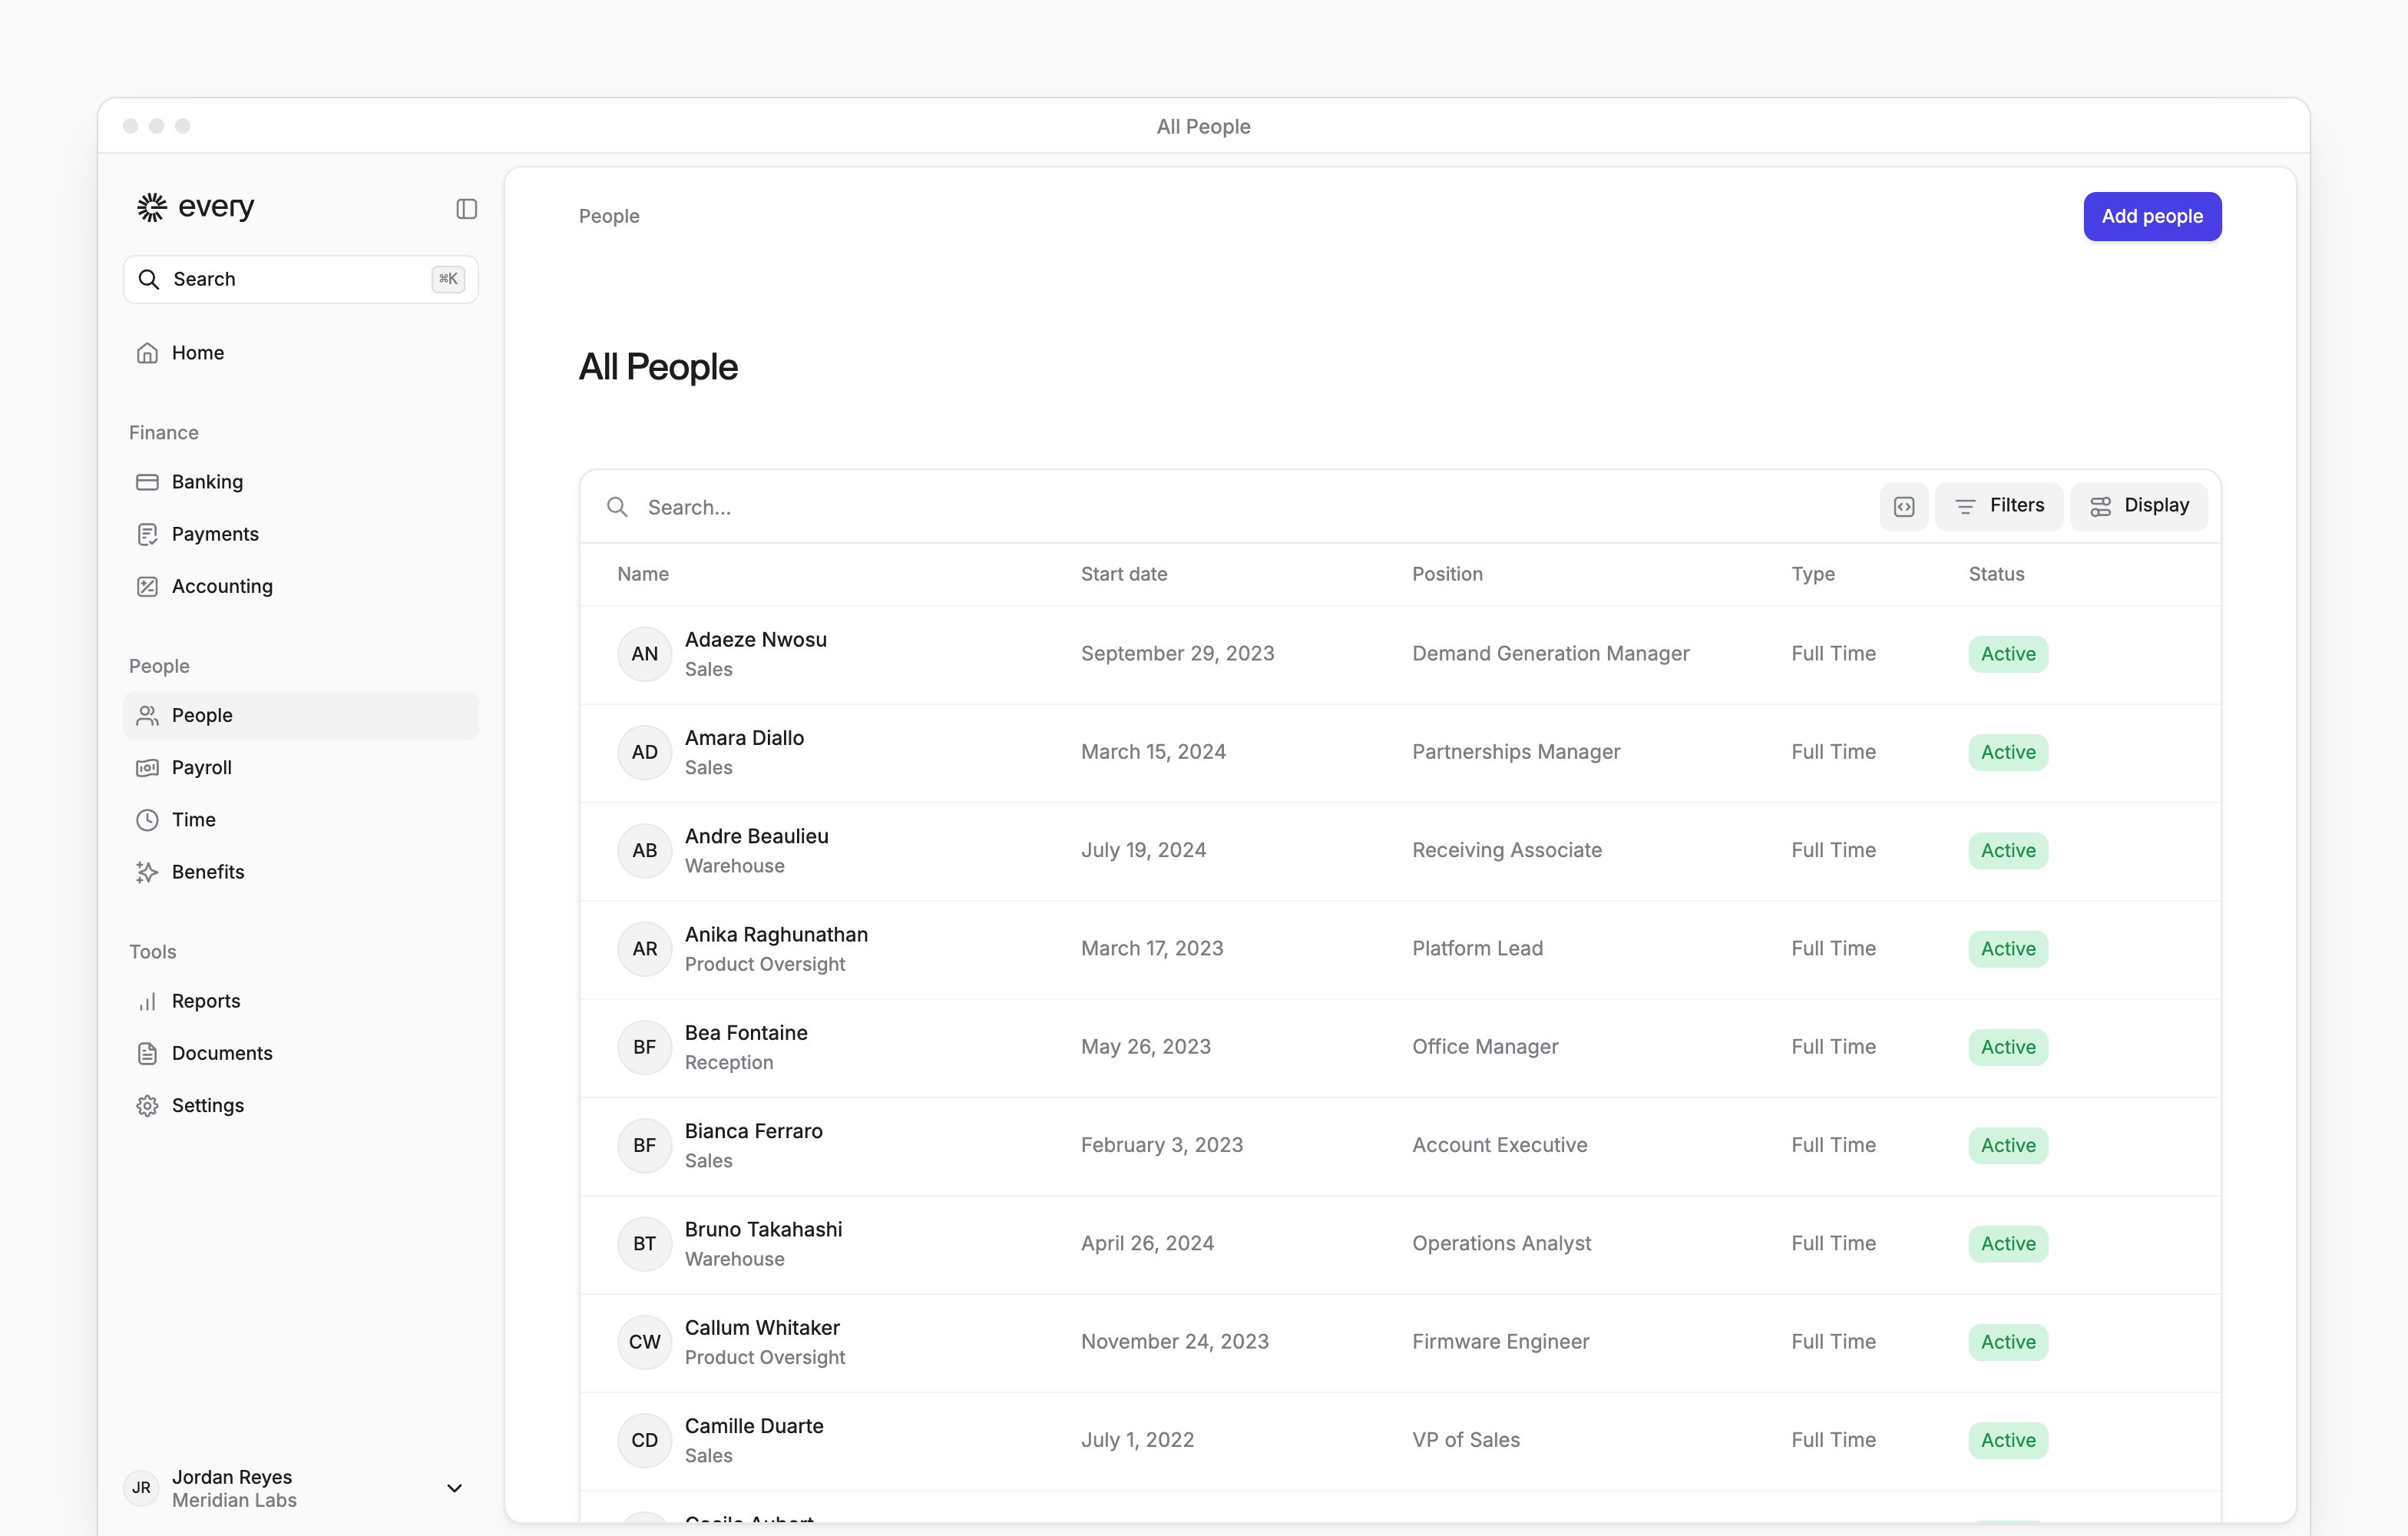Click the Benefits sparkle icon
The image size is (2408, 1536).
click(147, 872)
